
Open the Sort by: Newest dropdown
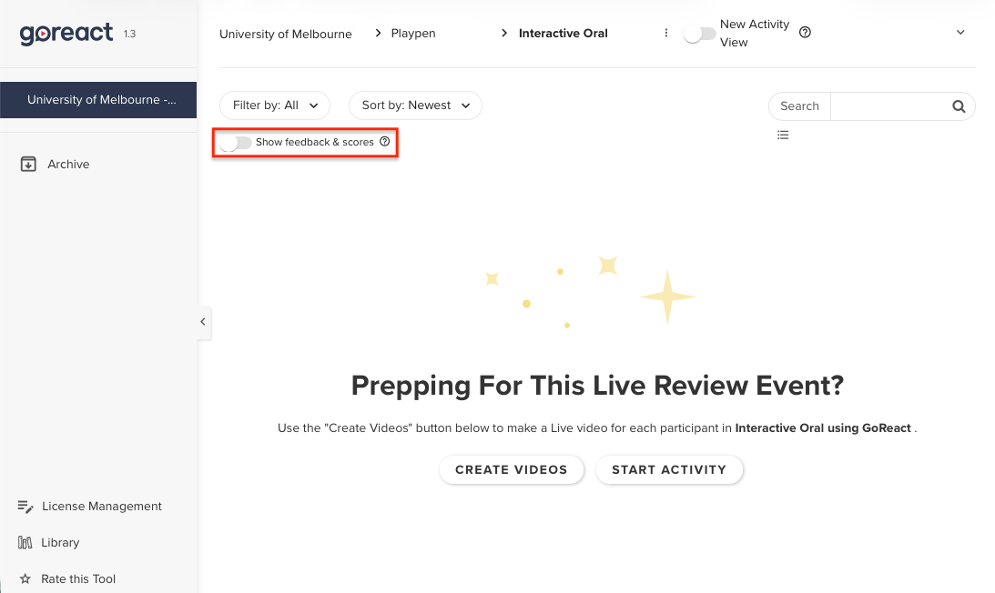[416, 106]
